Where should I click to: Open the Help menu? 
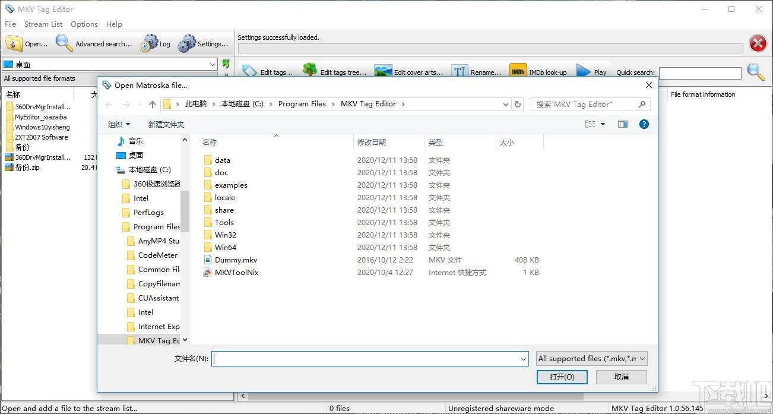(114, 24)
